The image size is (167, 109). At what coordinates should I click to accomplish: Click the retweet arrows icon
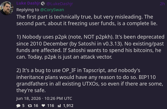pos(30,106)
